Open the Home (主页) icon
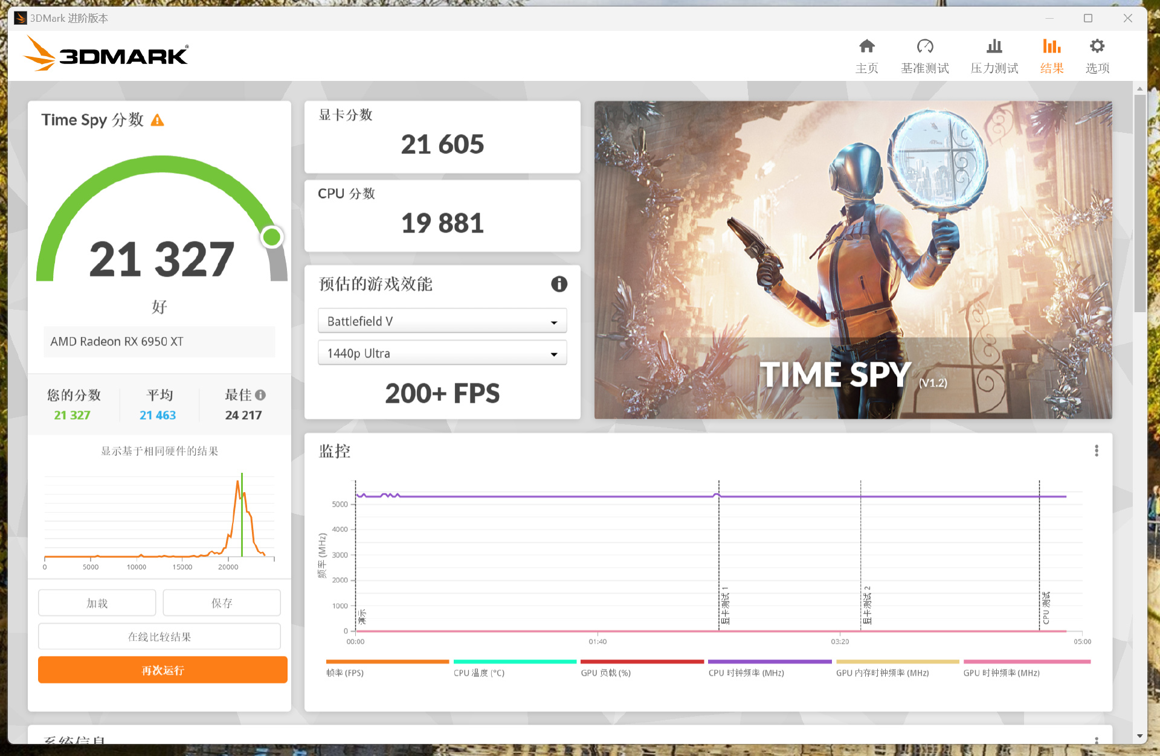 pyautogui.click(x=866, y=47)
